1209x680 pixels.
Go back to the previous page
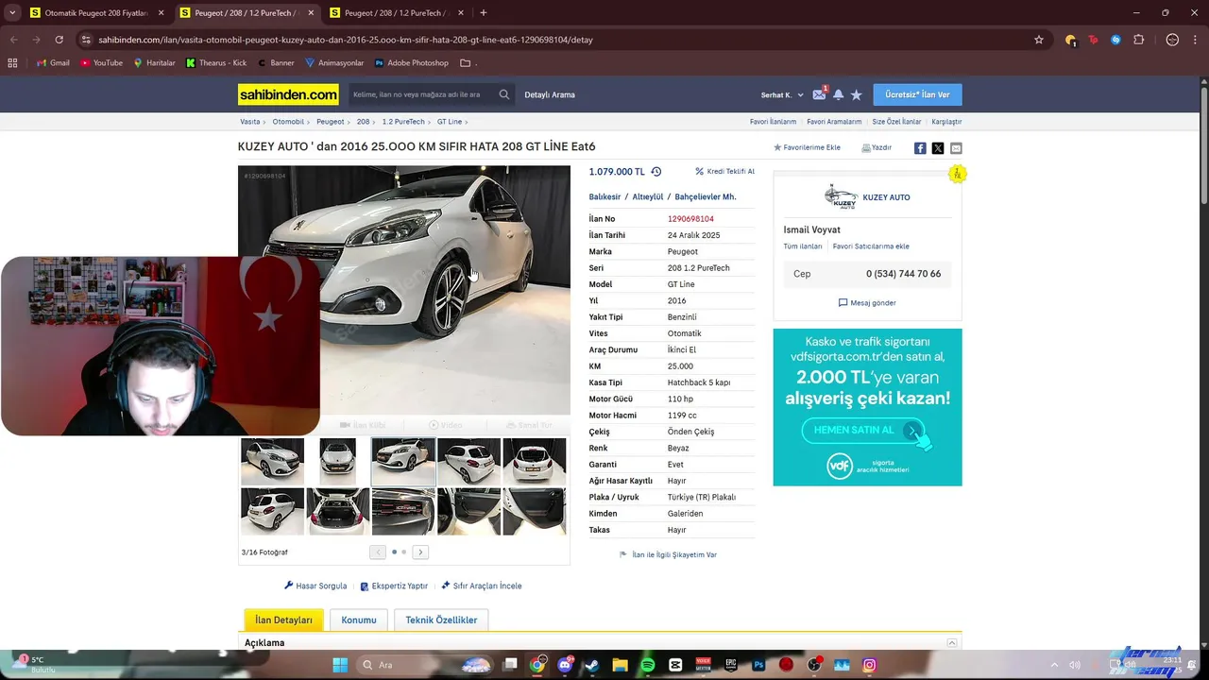click(13, 40)
